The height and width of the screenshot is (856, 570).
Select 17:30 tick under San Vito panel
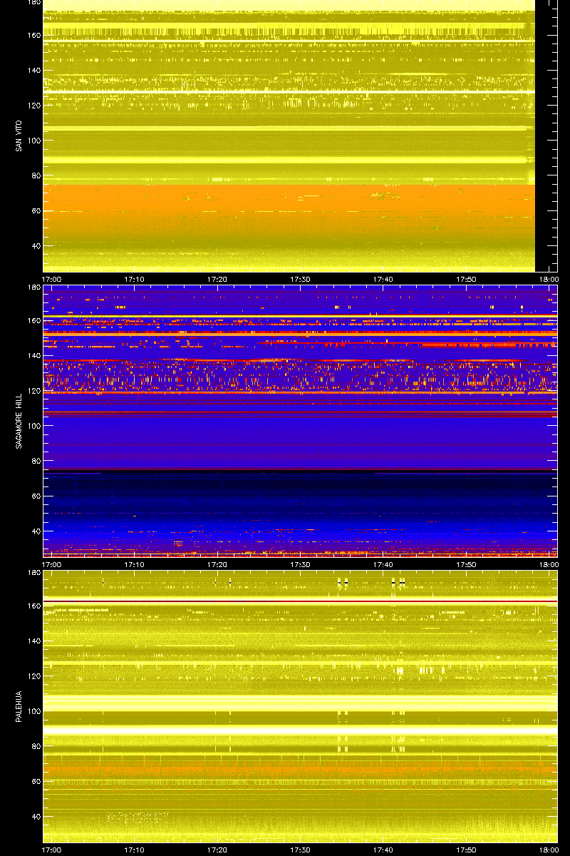301,279
